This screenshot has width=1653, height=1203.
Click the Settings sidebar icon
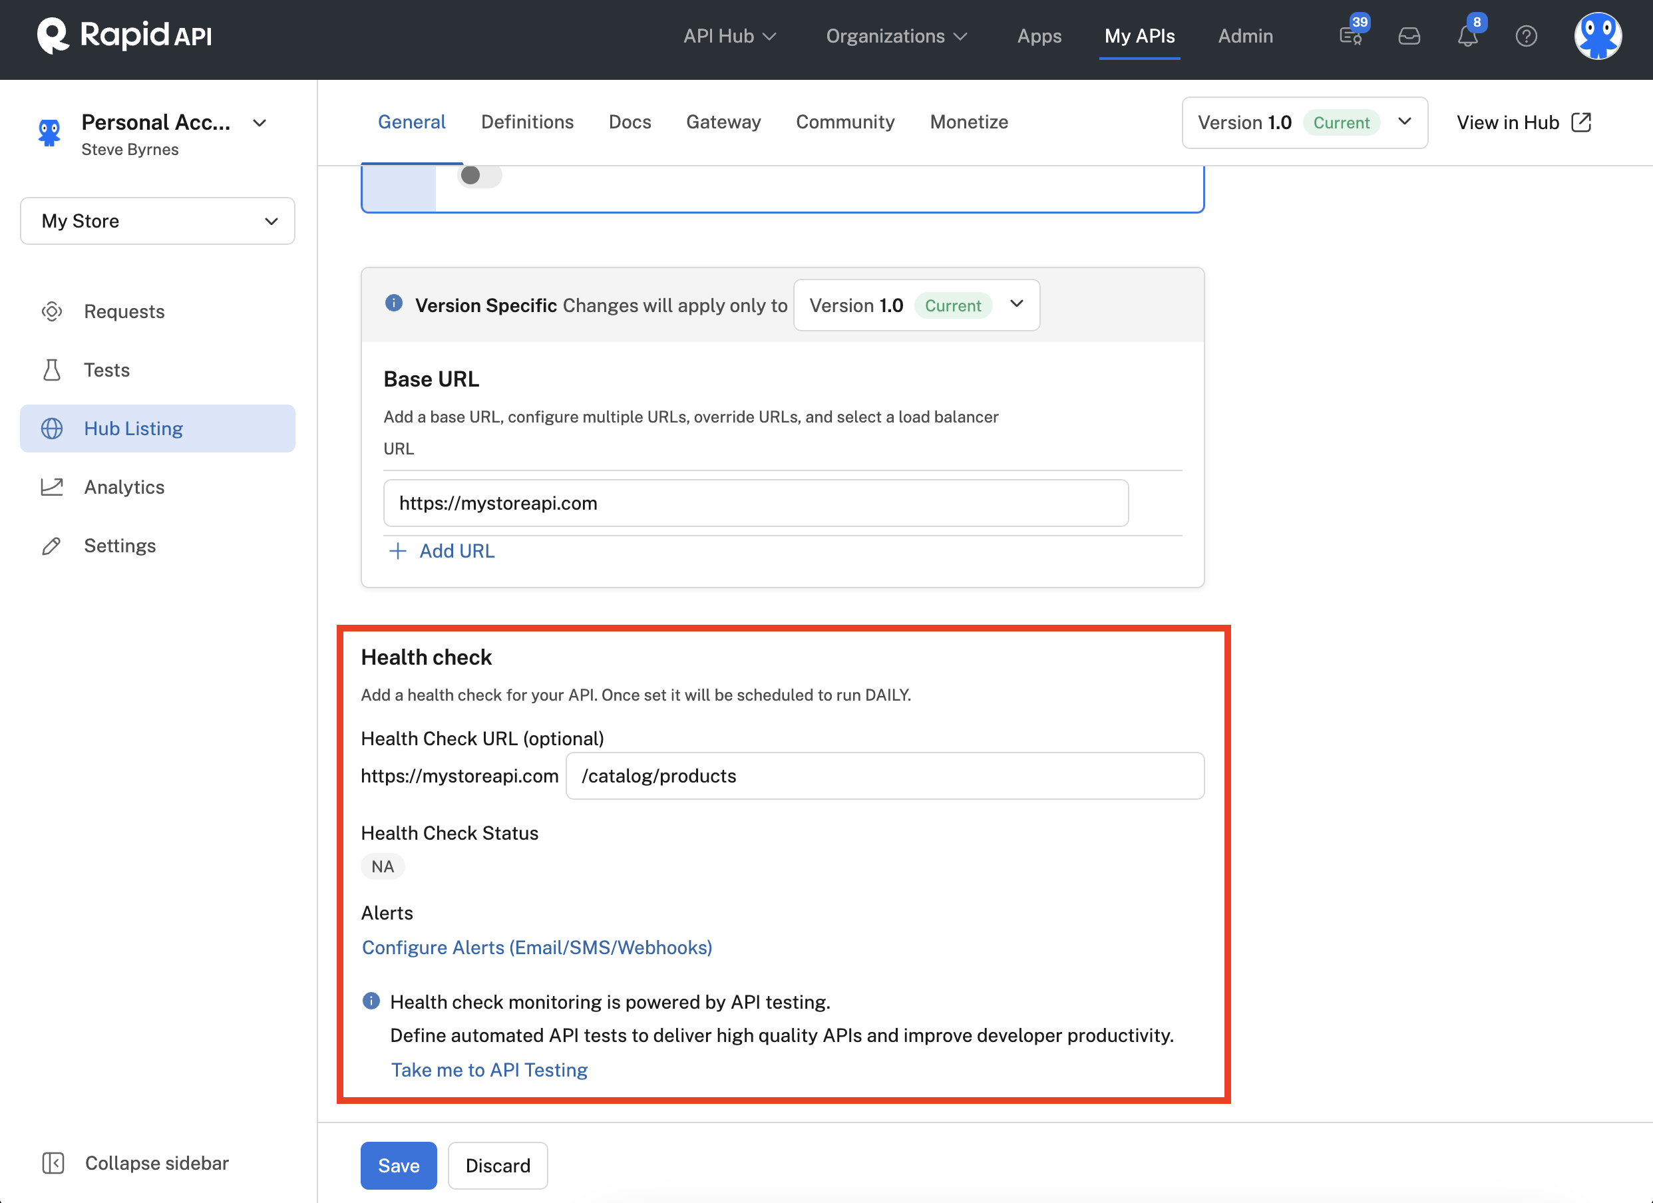pyautogui.click(x=51, y=546)
